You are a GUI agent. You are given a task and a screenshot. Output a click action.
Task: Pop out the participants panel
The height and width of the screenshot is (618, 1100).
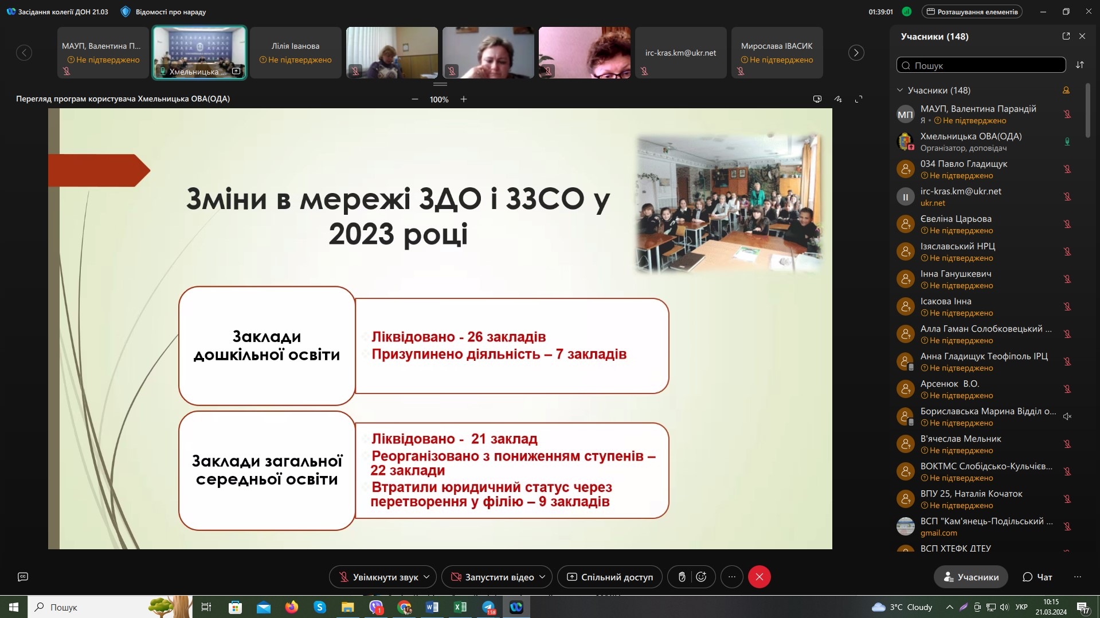[1066, 36]
